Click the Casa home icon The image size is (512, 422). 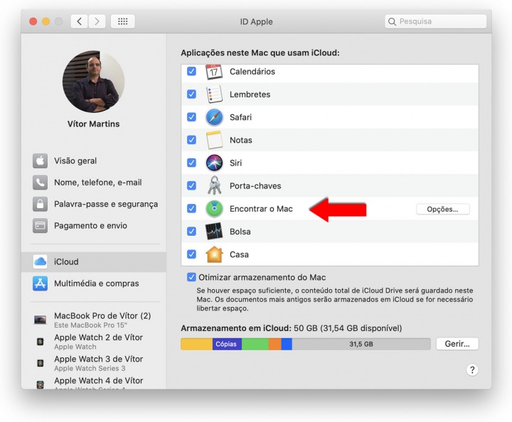pyautogui.click(x=214, y=254)
